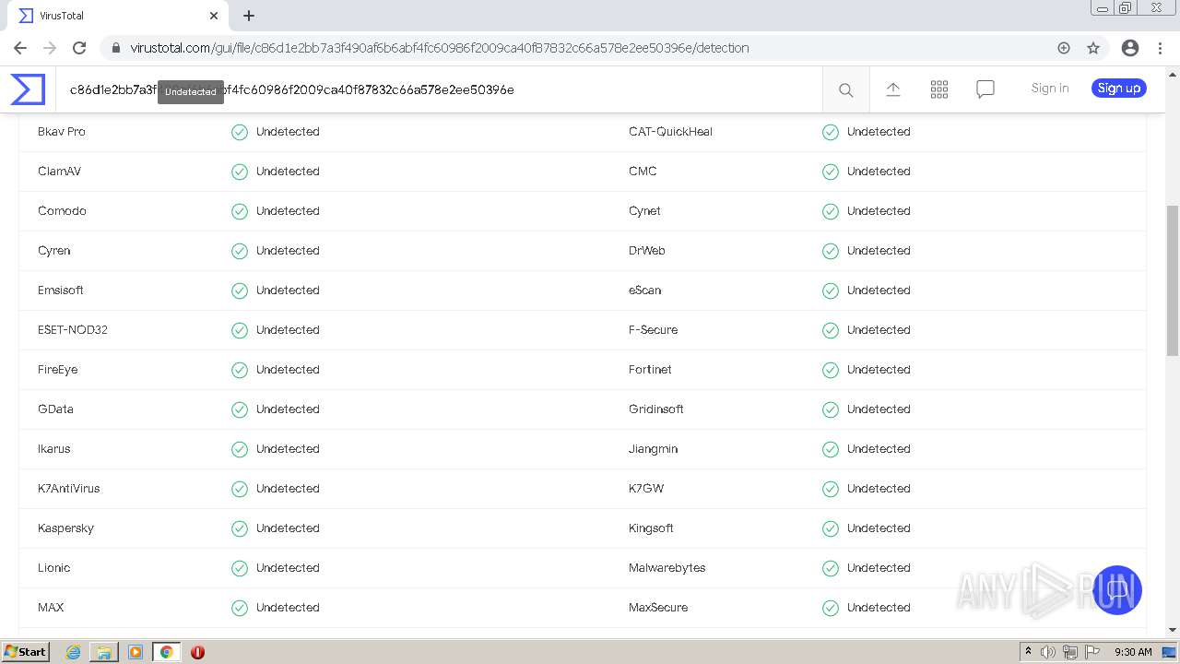Open the Chrome three-dot menu

tap(1160, 48)
